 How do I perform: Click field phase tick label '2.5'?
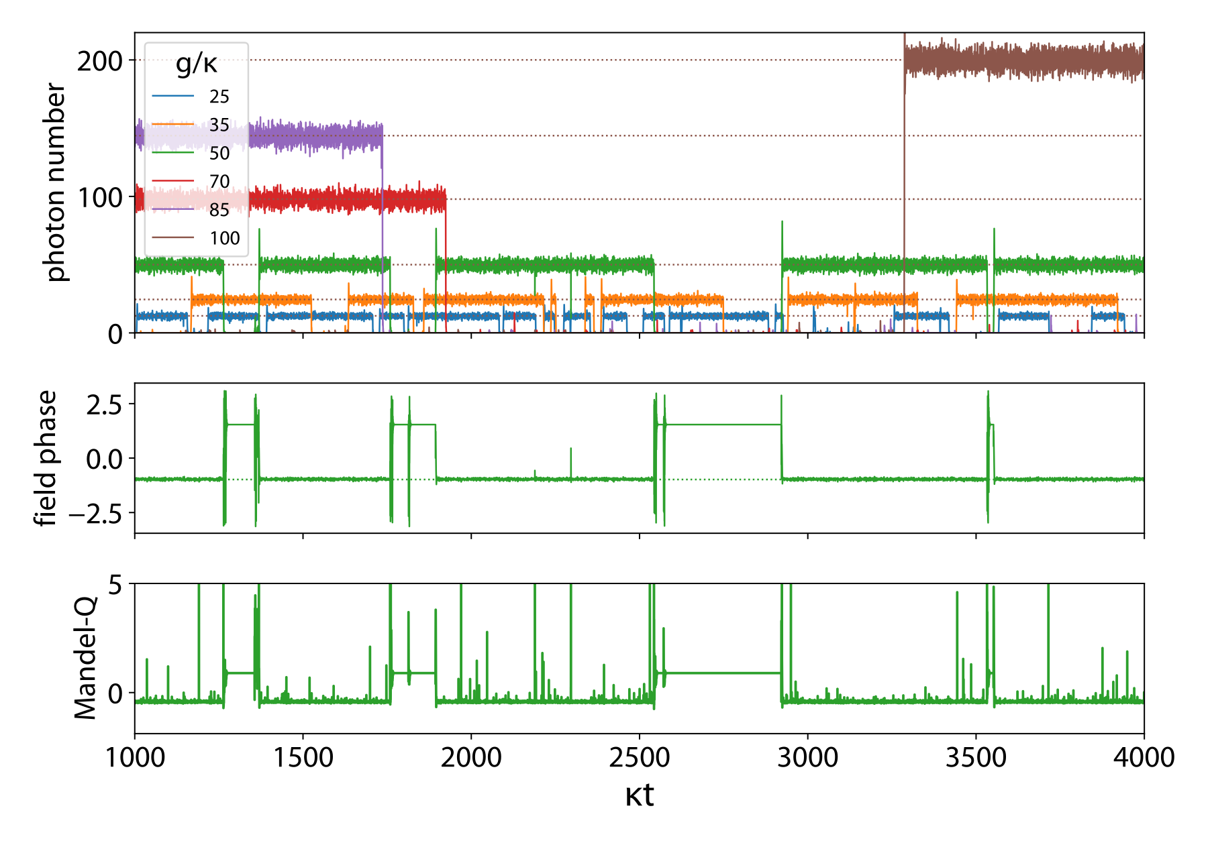pos(105,404)
